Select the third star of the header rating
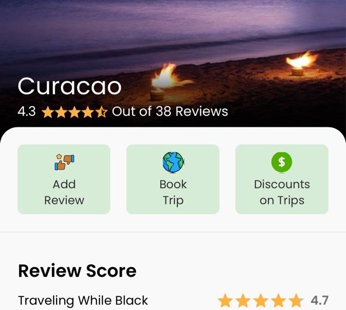The width and height of the screenshot is (346, 310). (x=75, y=111)
